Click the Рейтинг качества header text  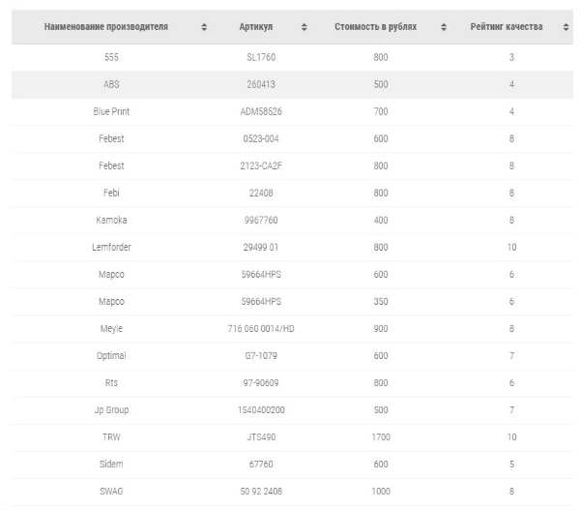507,27
